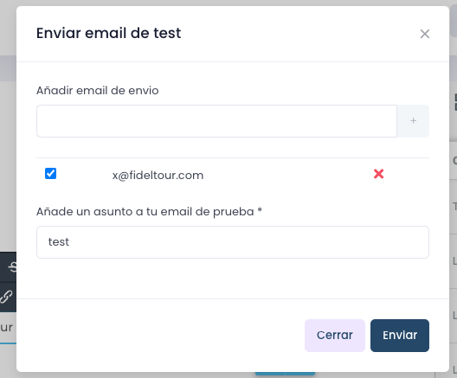Click the partially hidden tab ending in ur
The image size is (457, 378).
click(x=6, y=328)
